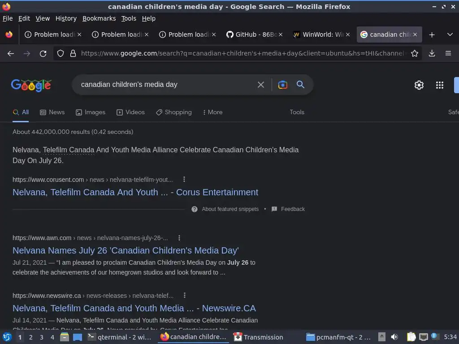Viewport: 459px width, 344px height.
Task: Click the Feedback link text
Action: point(293,209)
